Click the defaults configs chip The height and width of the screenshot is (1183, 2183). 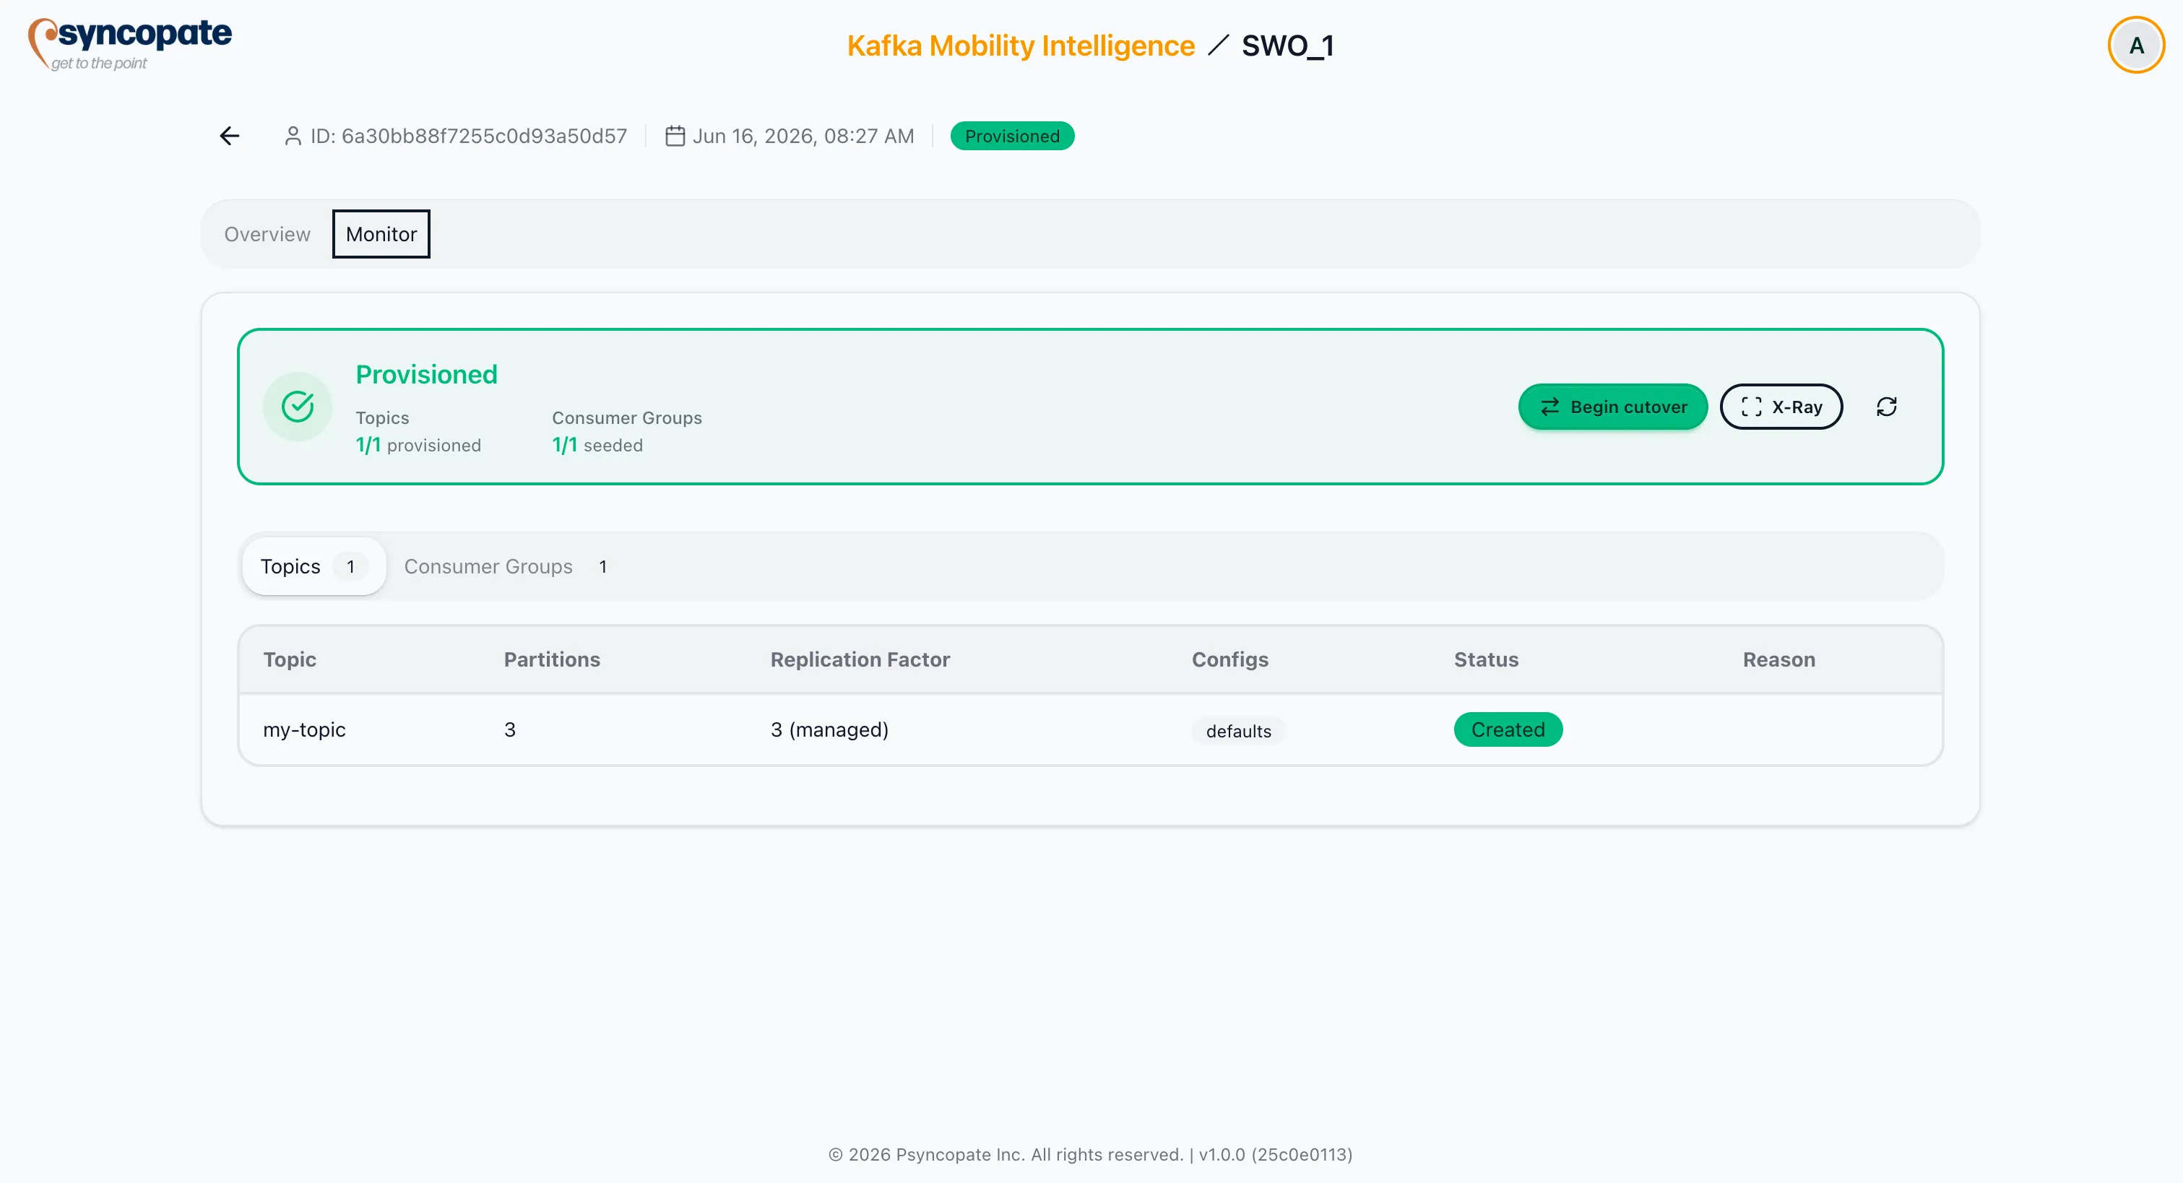(1238, 732)
